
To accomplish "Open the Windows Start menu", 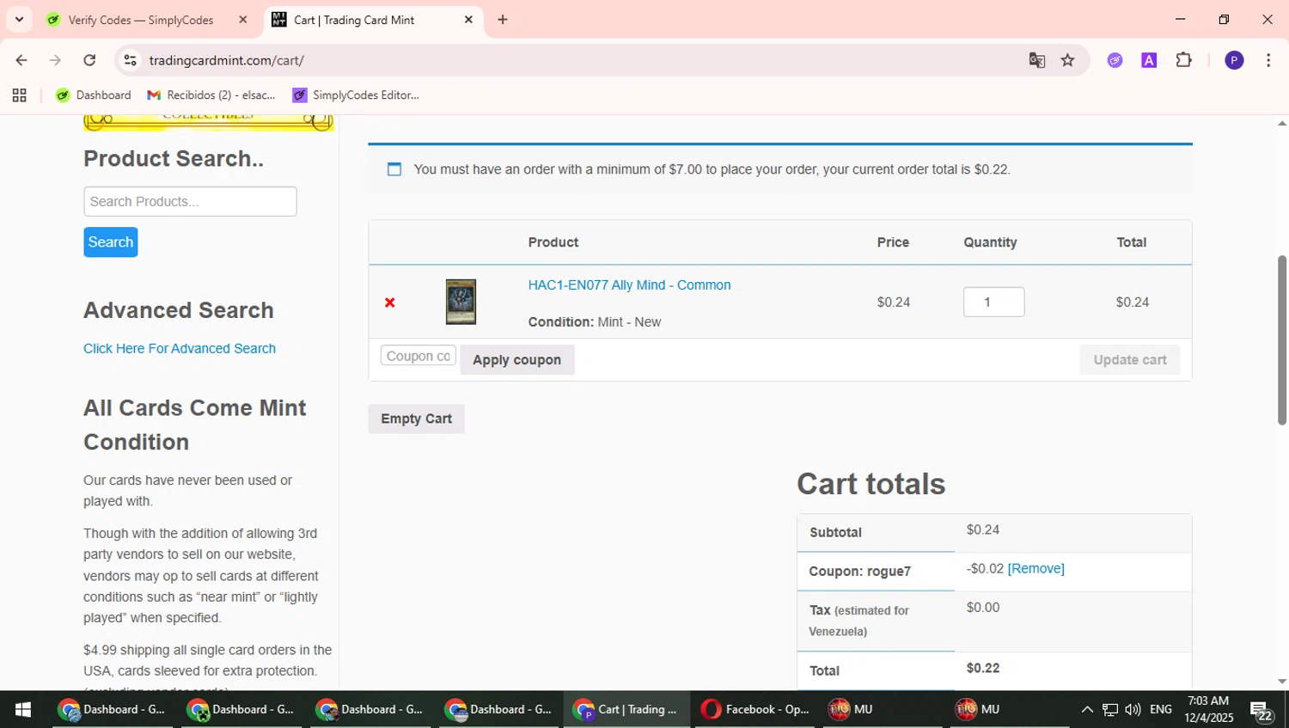I will [x=23, y=709].
